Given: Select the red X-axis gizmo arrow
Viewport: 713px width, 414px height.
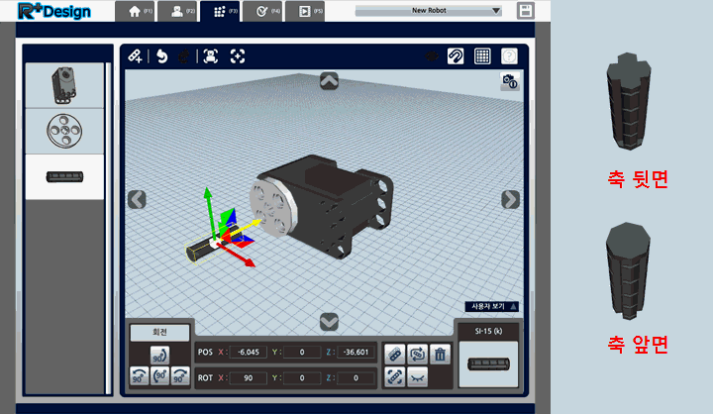Looking at the screenshot, I should (249, 262).
